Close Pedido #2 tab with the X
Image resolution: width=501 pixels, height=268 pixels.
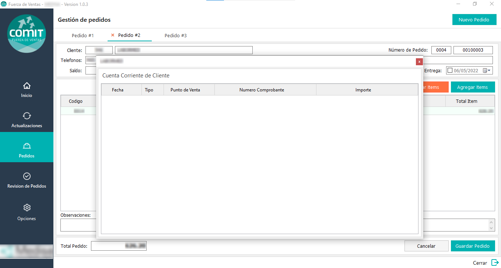pos(113,35)
